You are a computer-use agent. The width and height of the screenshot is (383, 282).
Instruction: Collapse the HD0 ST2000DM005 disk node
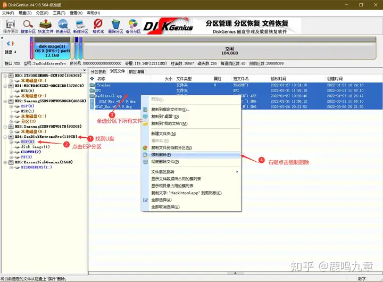coord(5,76)
